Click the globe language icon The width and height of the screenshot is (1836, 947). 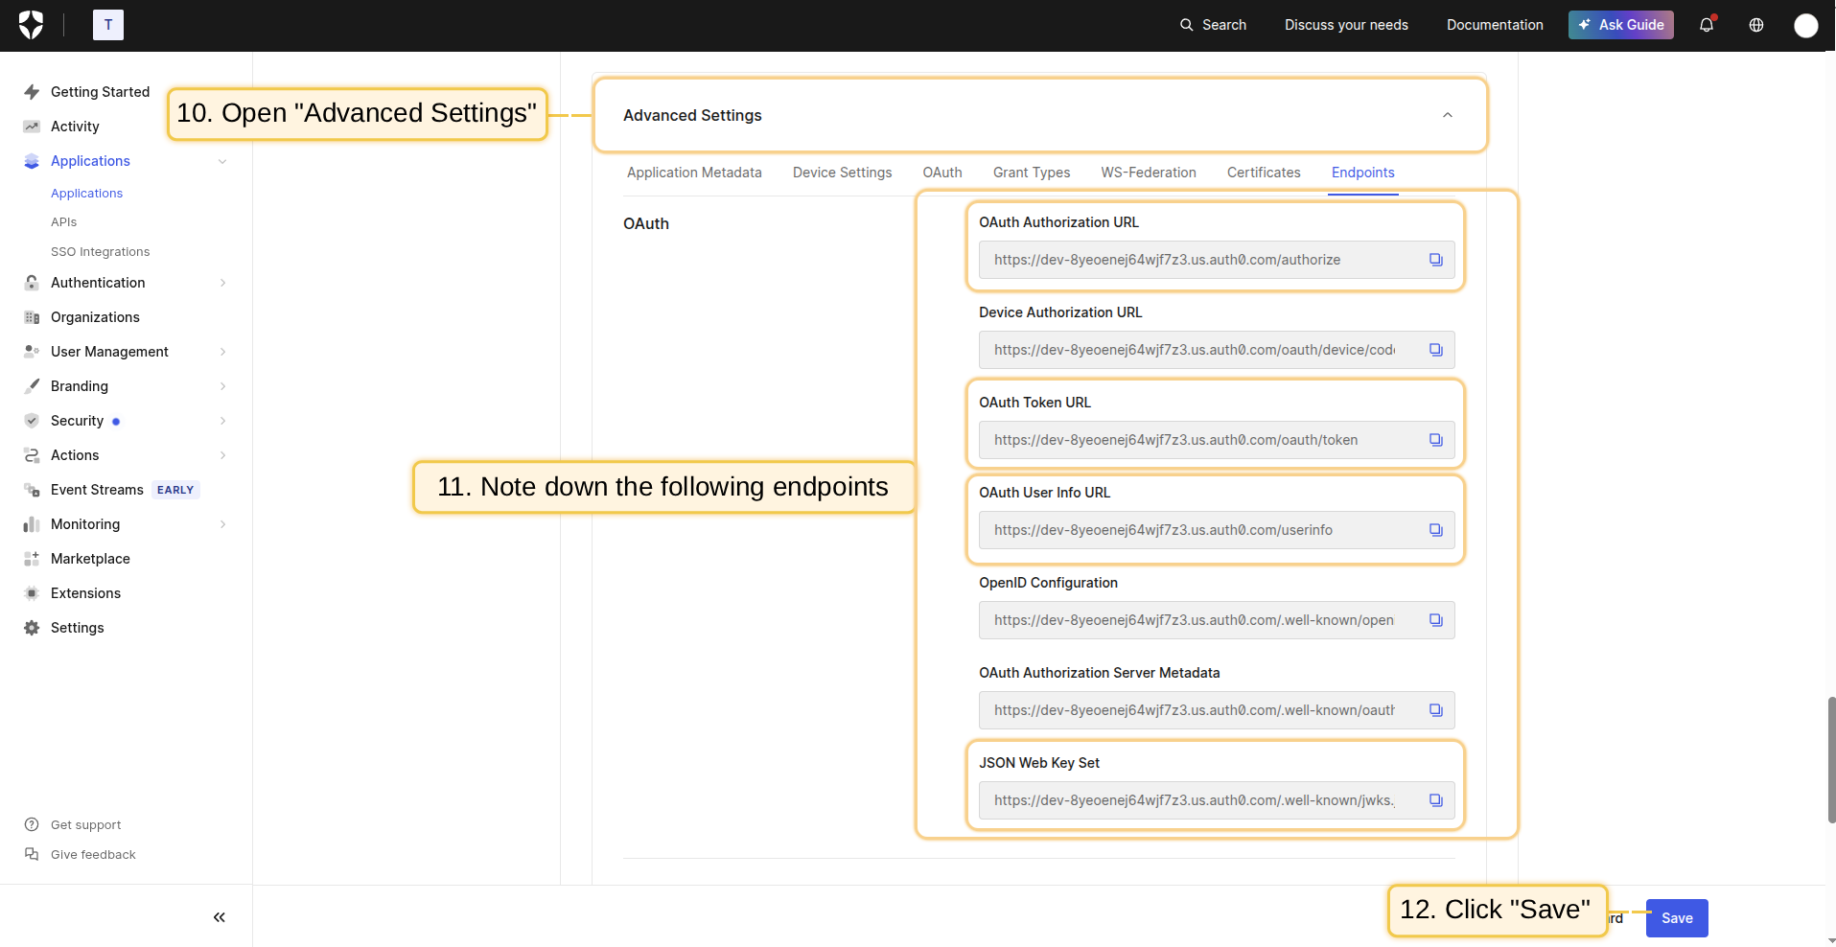tap(1756, 25)
